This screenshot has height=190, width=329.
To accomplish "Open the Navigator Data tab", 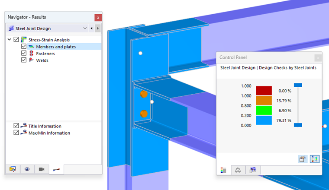I will coord(13,169).
